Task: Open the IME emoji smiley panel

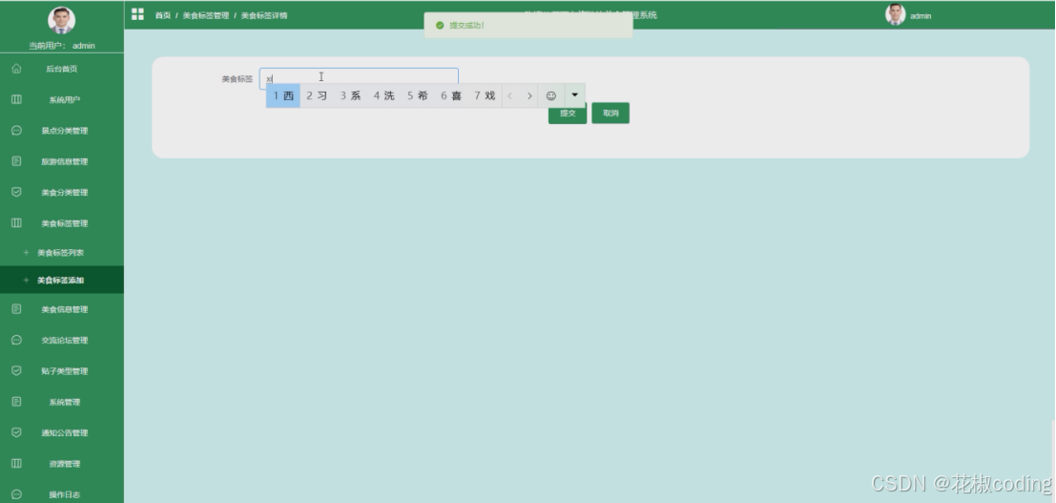Action: [x=551, y=95]
